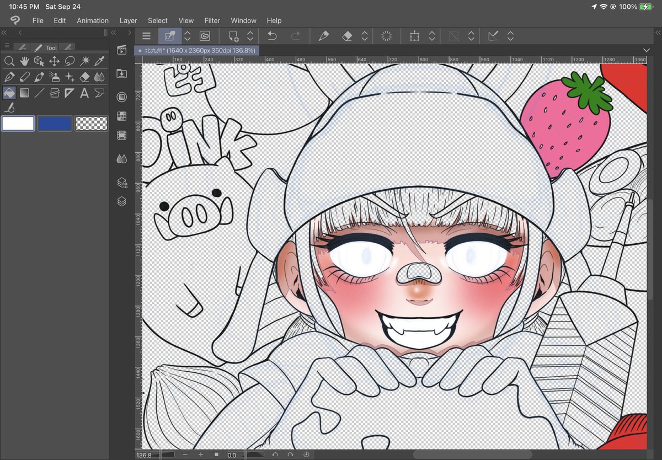The height and width of the screenshot is (460, 662).
Task: Open the Filter menu
Action: click(212, 20)
